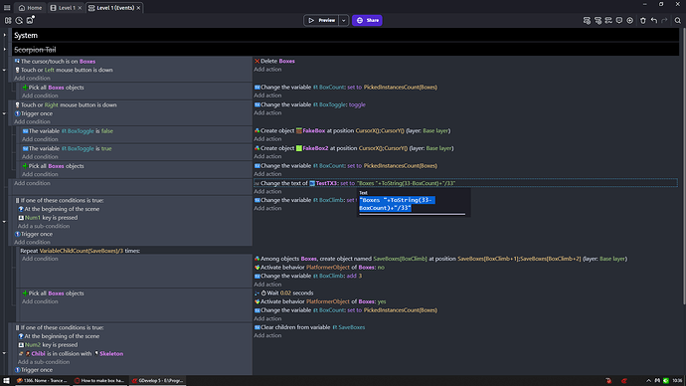Click the Right mouse button parameter
The width and height of the screenshot is (686, 386).
click(x=51, y=105)
